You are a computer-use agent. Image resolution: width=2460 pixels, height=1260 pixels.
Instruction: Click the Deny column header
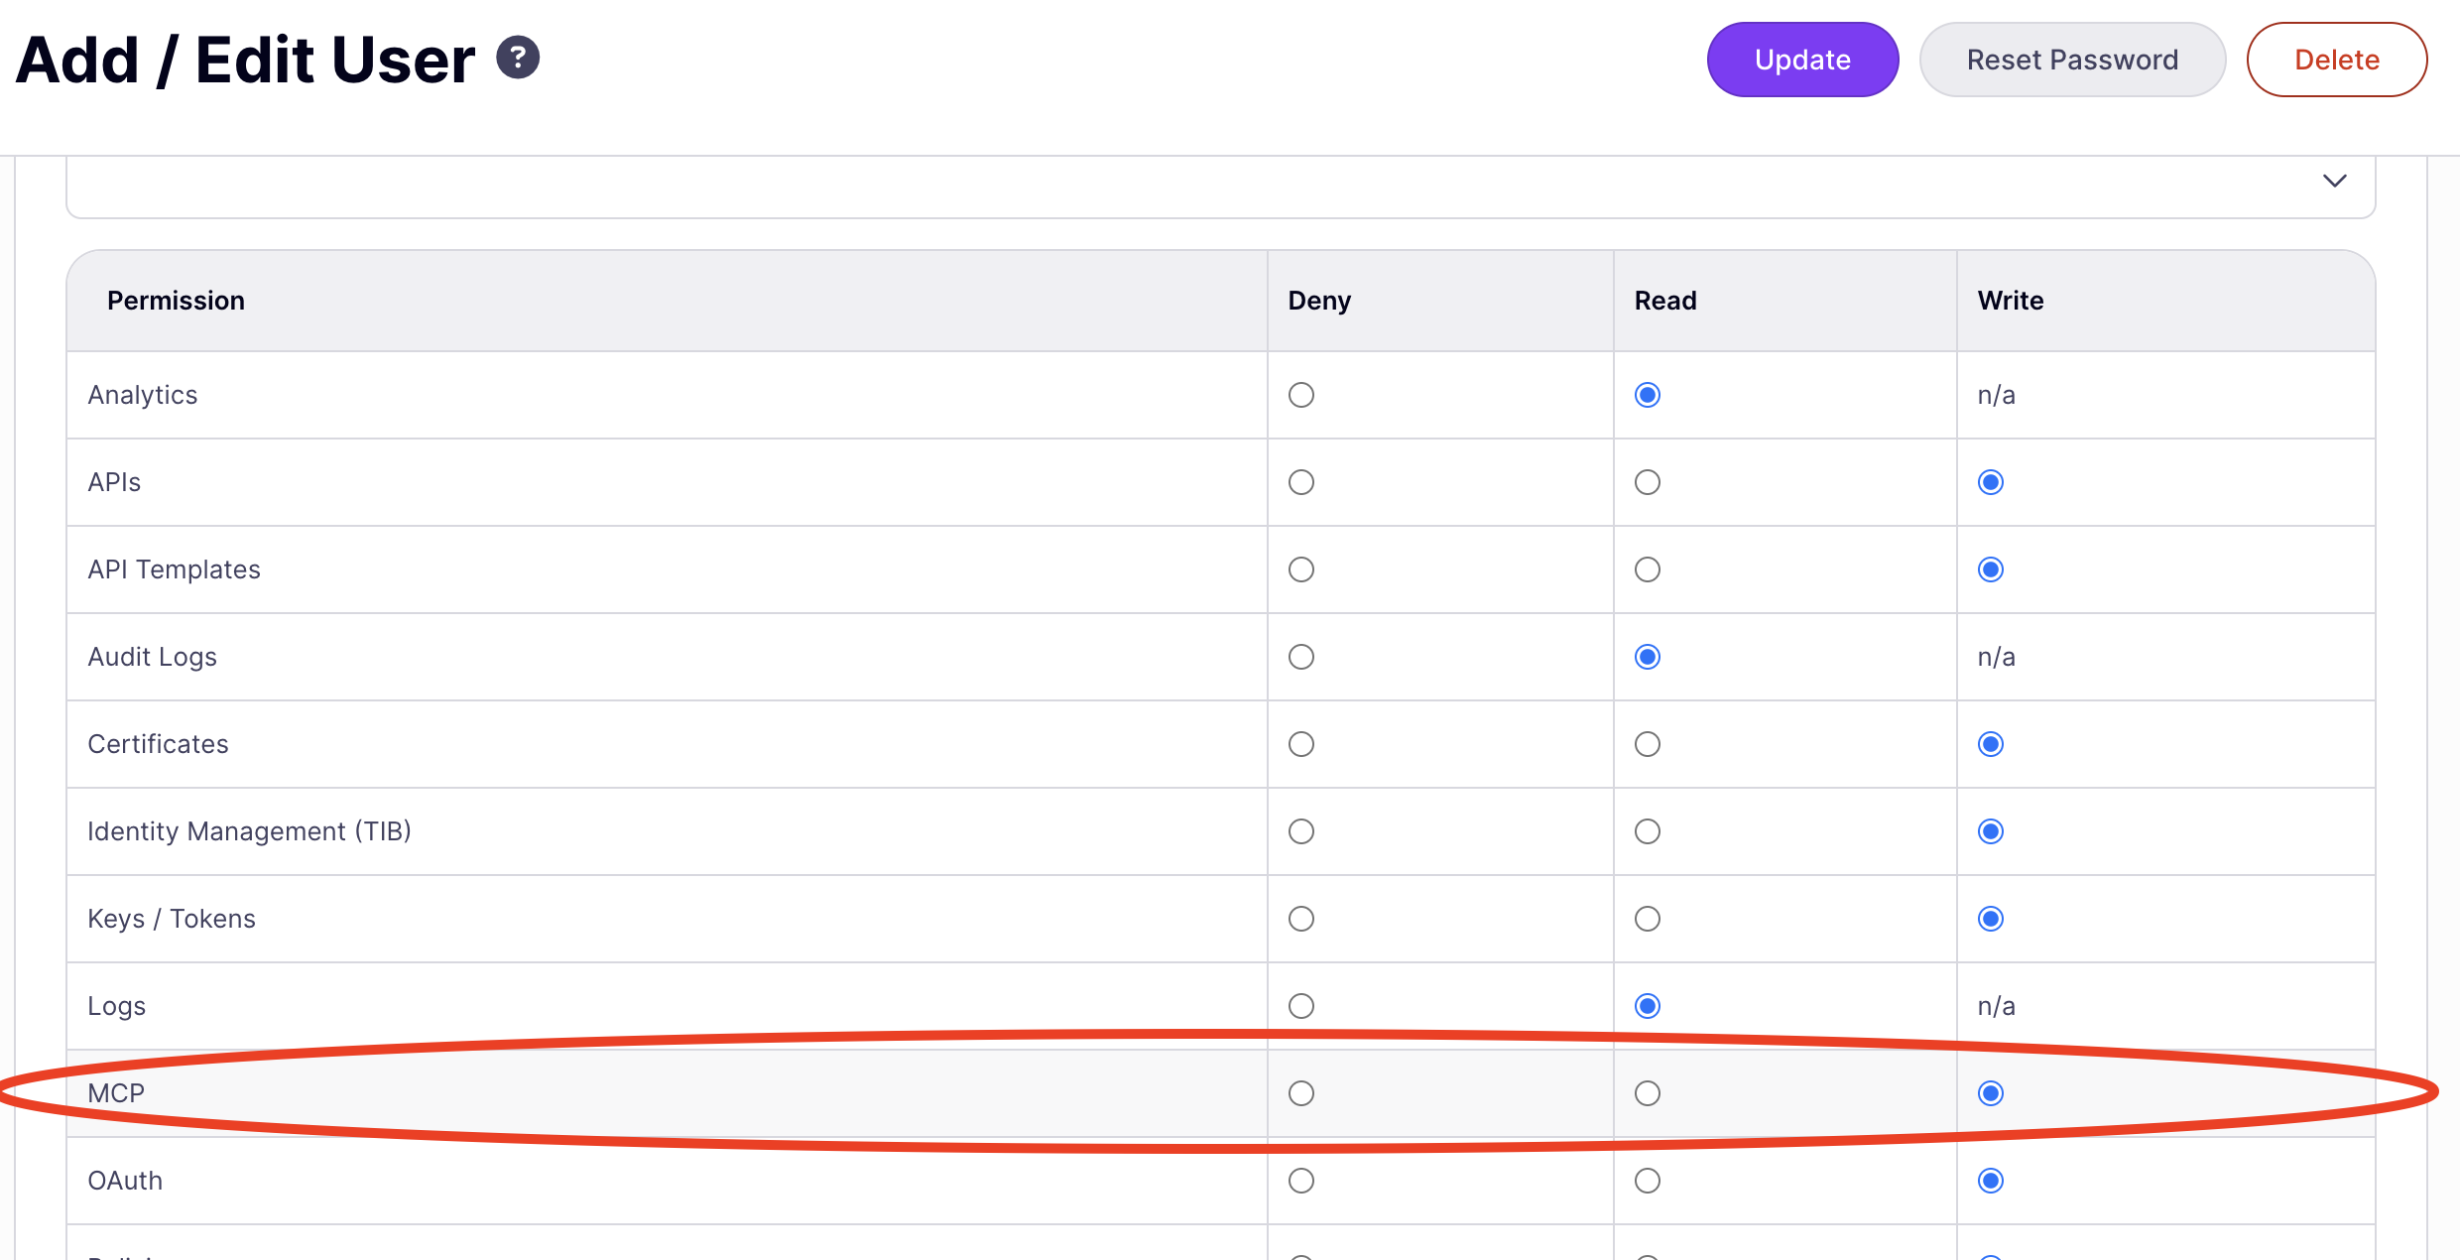1319,301
